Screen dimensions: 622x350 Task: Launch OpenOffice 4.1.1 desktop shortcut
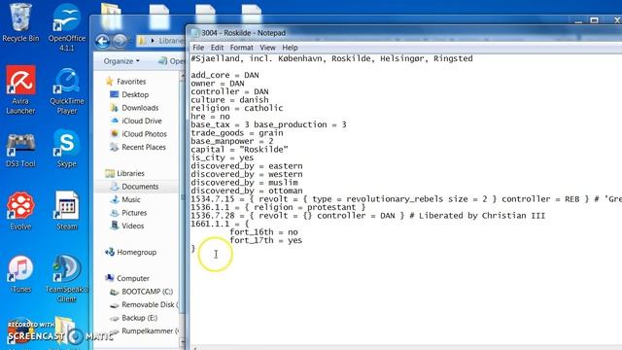(67, 28)
